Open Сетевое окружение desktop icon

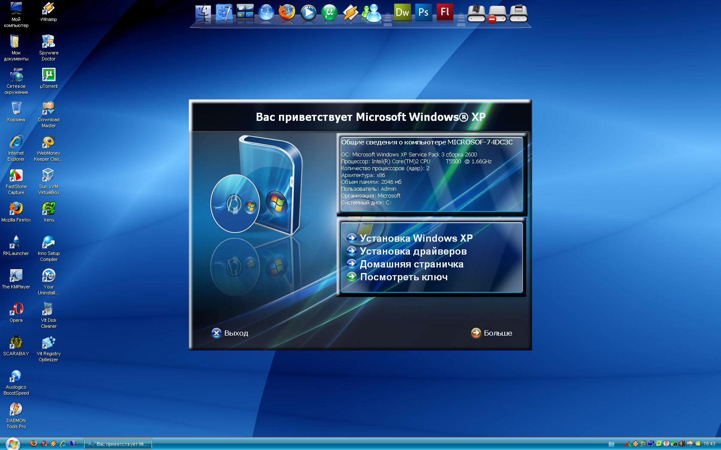[x=16, y=81]
